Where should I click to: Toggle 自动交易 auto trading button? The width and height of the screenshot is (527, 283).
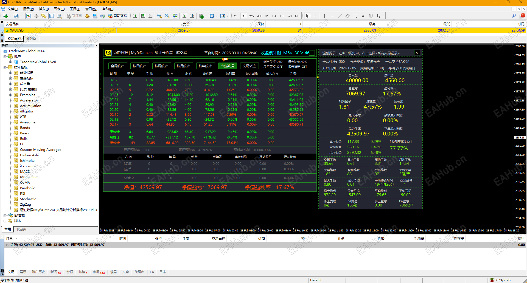pyautogui.click(x=117, y=16)
